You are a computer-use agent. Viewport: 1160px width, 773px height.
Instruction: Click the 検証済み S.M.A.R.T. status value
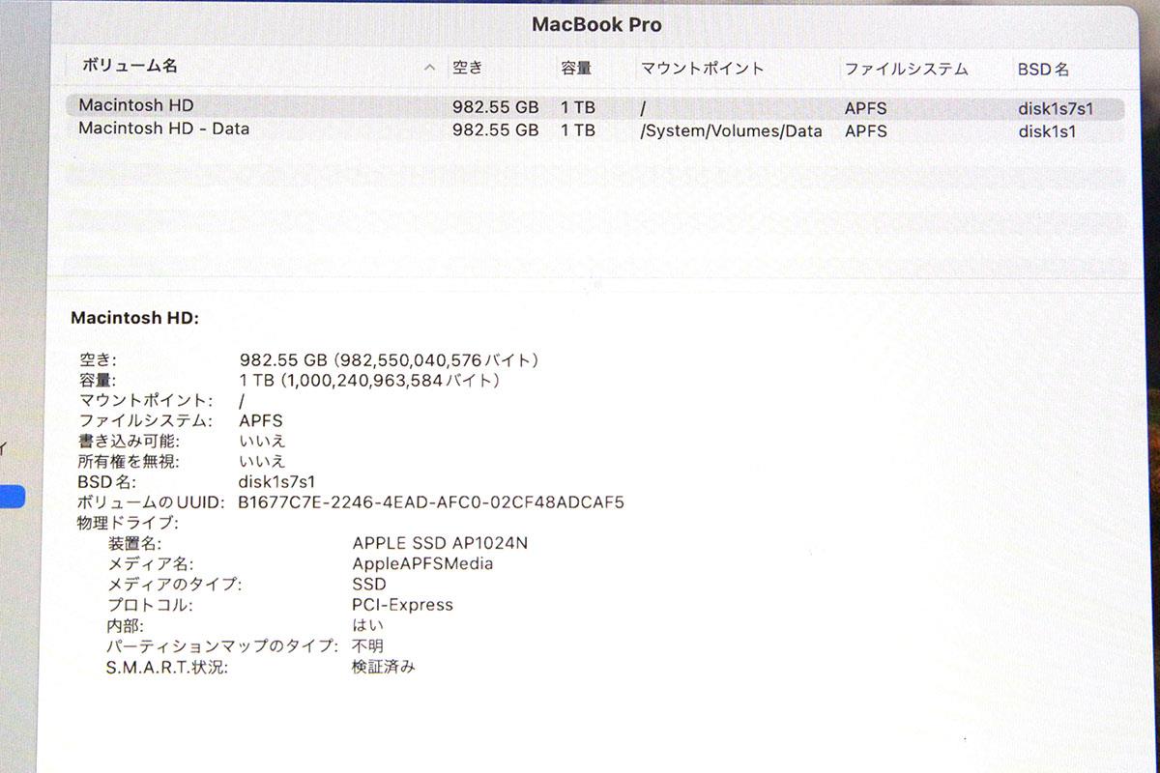point(384,666)
